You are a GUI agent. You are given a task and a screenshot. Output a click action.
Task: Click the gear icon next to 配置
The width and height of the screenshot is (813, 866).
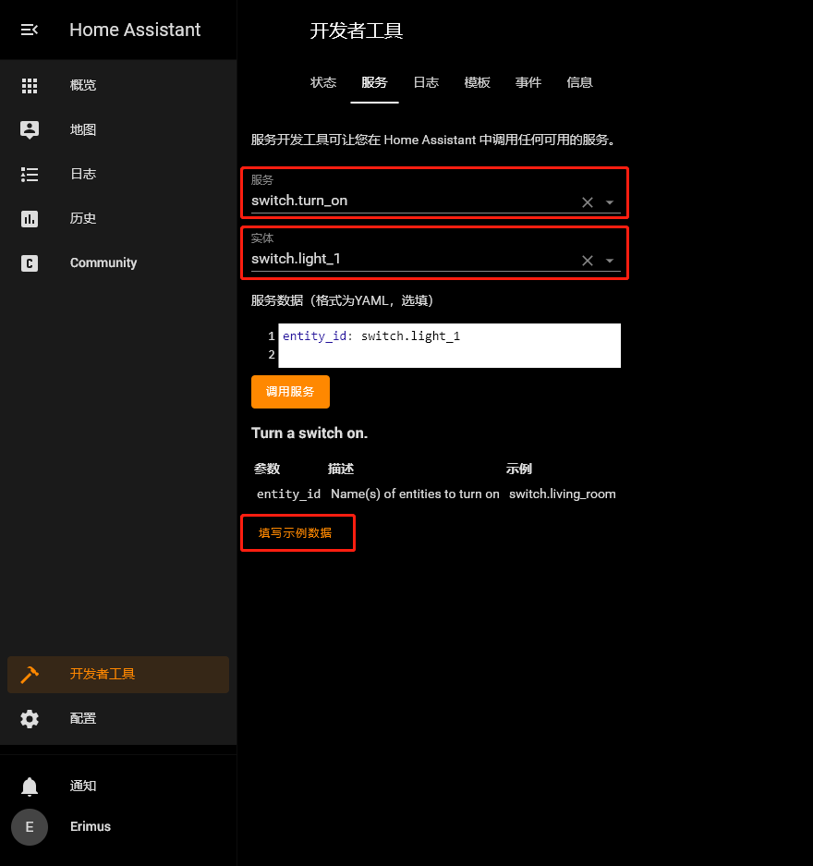click(x=30, y=718)
